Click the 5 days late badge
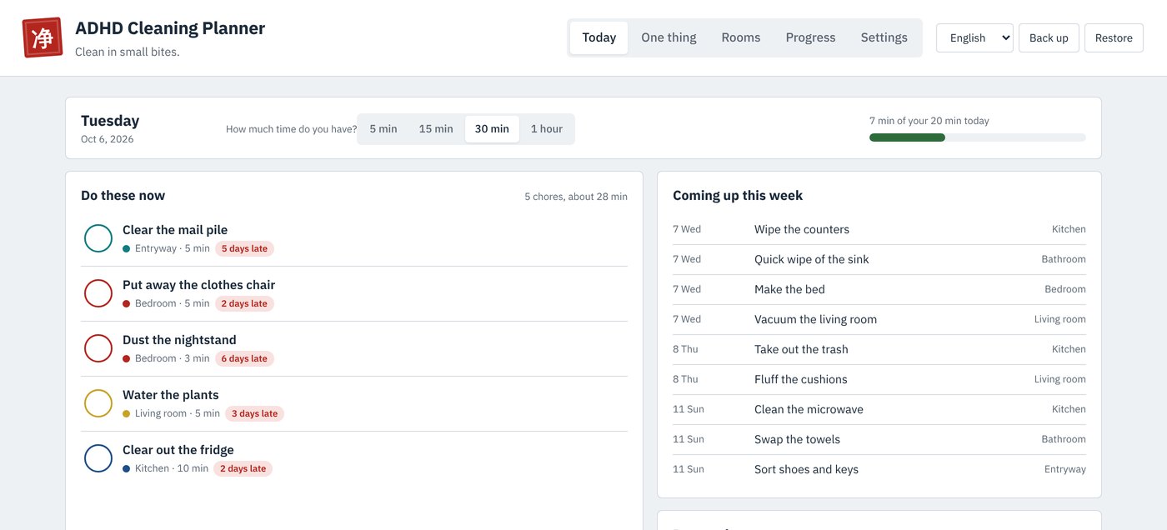Viewport: 1167px width, 530px height. click(244, 248)
